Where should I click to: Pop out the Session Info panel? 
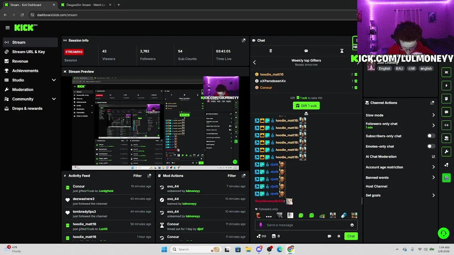[x=243, y=40]
